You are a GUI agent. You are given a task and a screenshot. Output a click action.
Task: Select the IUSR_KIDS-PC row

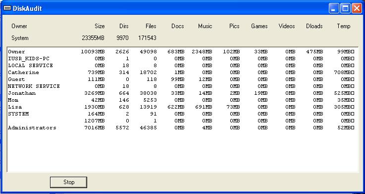click(181, 58)
